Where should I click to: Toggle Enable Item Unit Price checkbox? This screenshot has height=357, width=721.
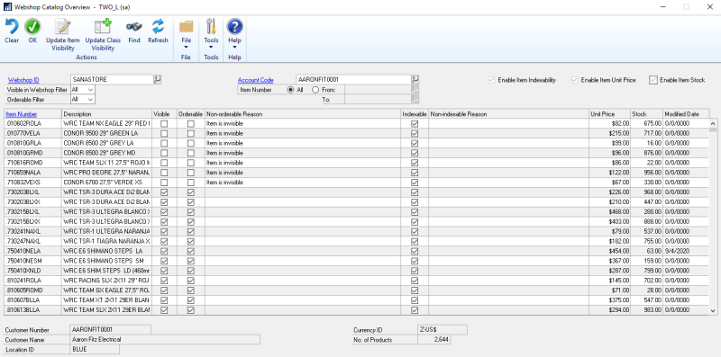point(574,80)
